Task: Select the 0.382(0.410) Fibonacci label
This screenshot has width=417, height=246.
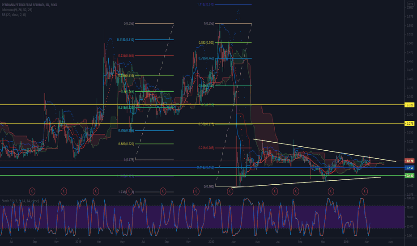Action: 126,76
